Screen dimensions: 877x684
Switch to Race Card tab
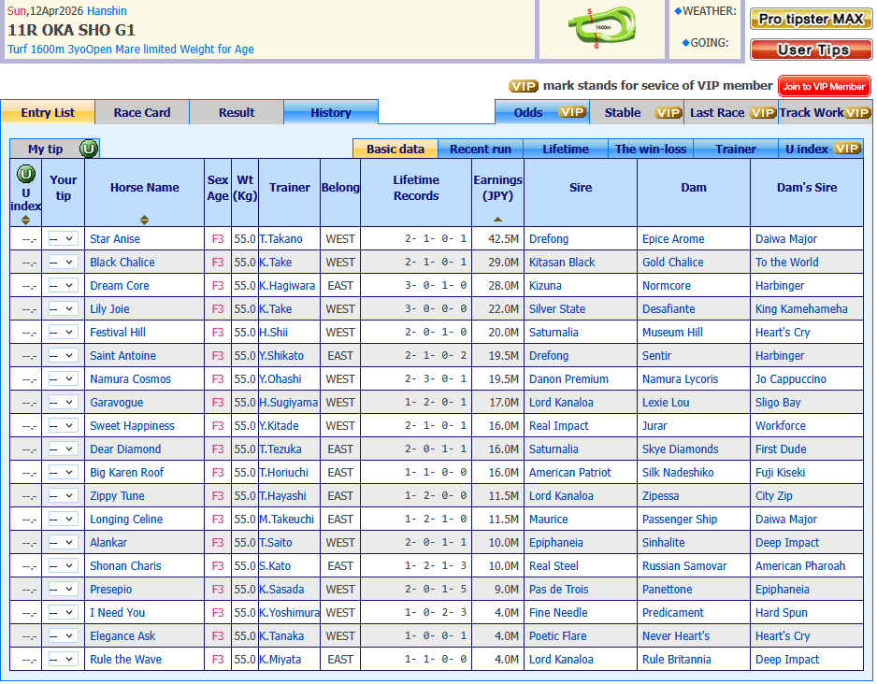[x=142, y=112]
